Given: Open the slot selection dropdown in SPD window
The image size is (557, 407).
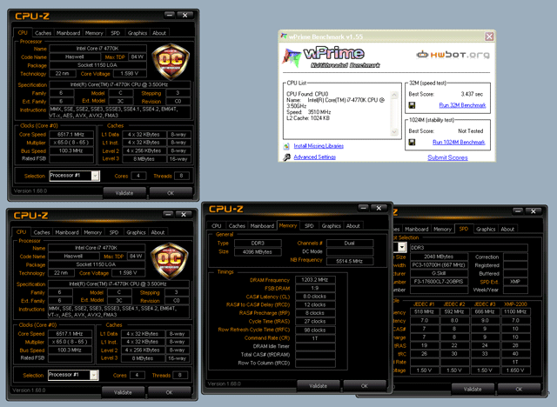Looking at the screenshot, I should tap(402, 247).
